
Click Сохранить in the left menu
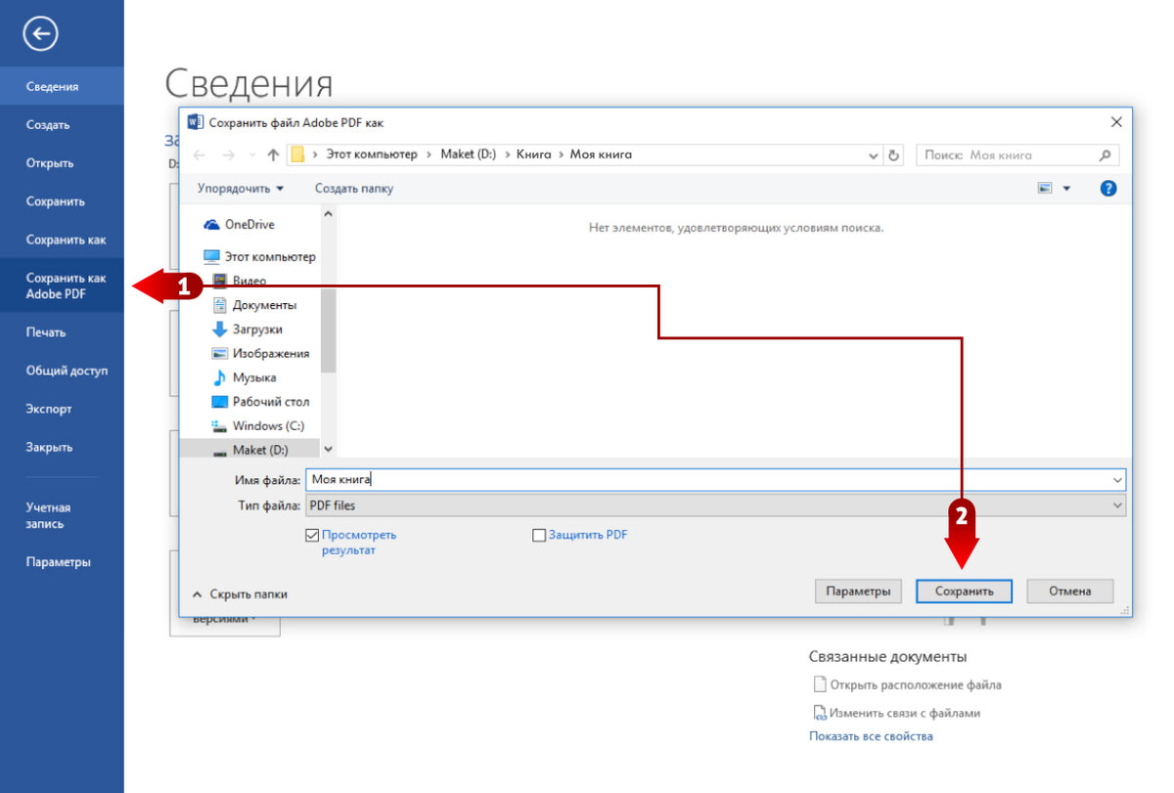pyautogui.click(x=62, y=200)
